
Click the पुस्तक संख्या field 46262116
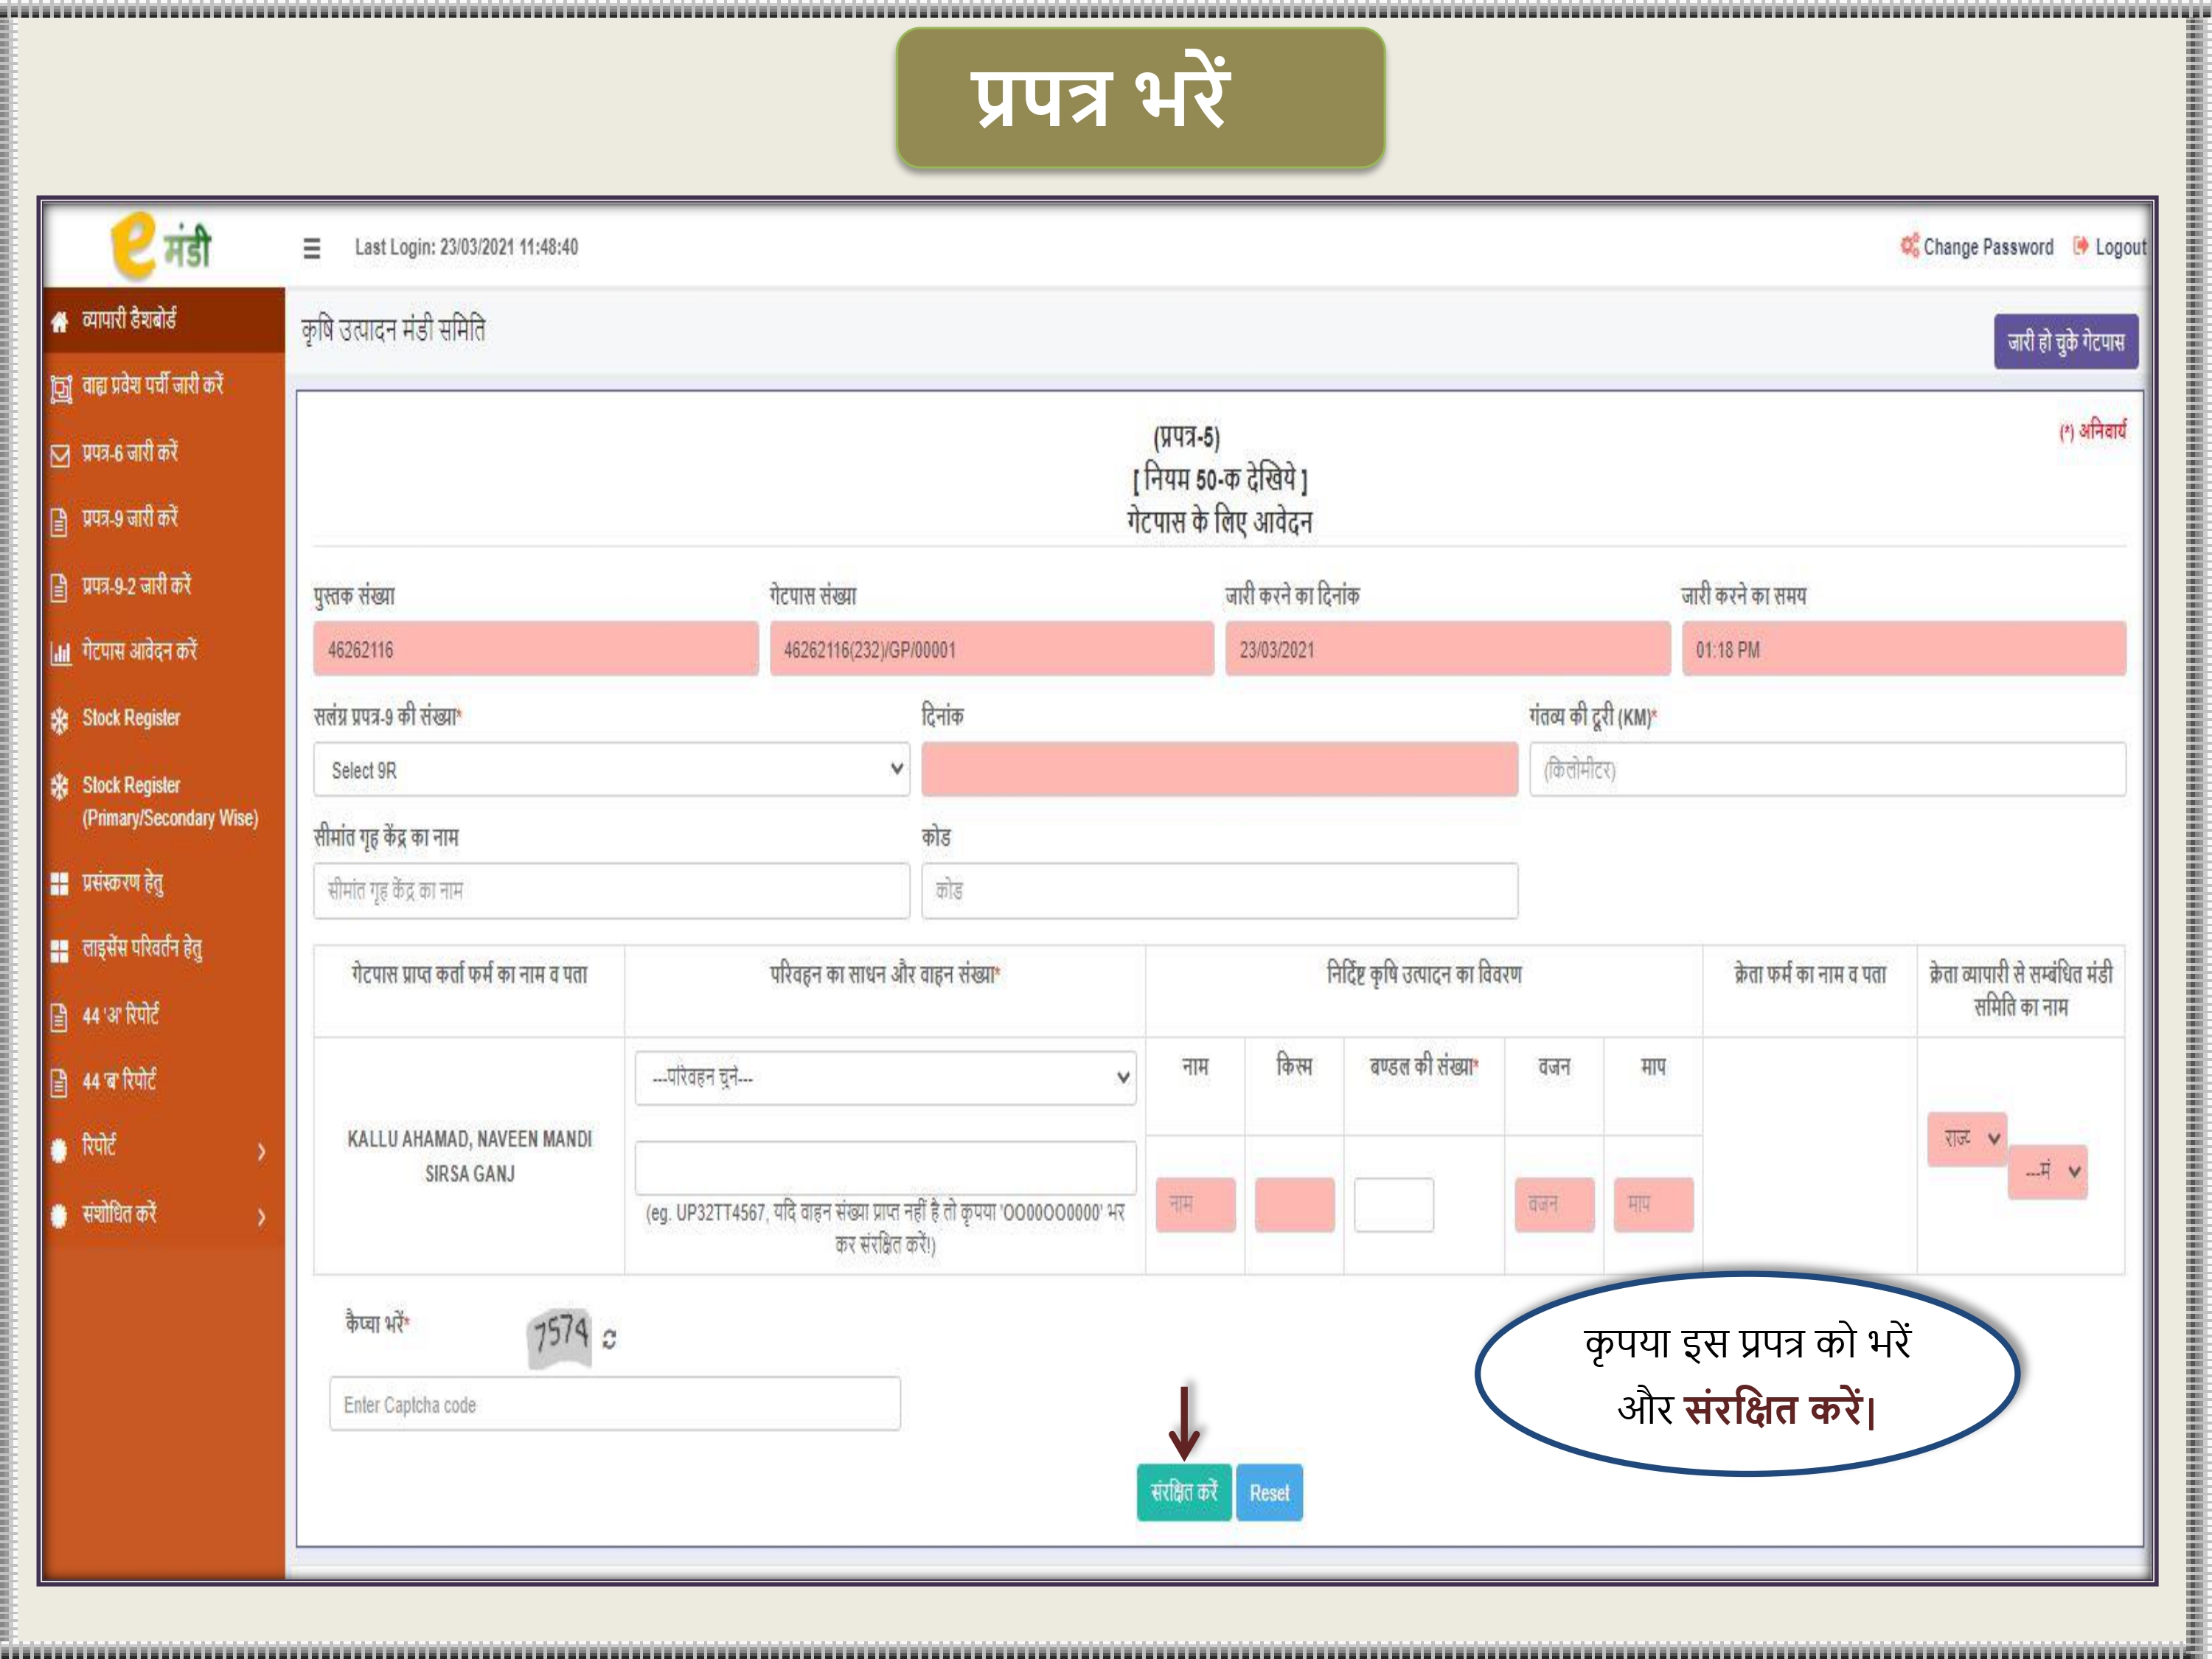[536, 649]
